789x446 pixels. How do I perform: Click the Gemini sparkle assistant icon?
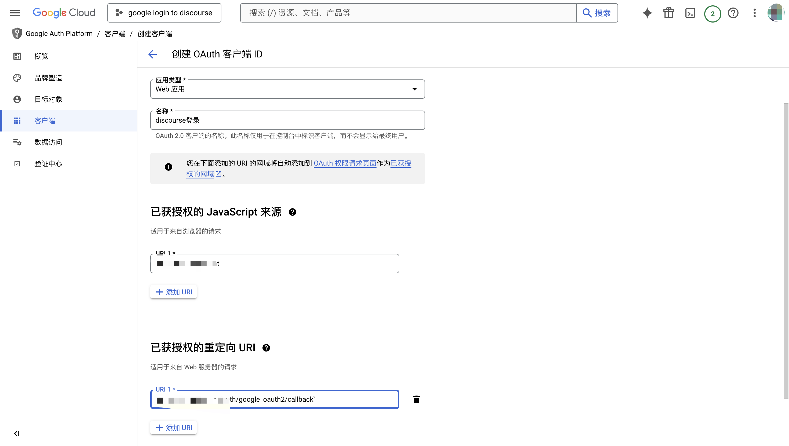(647, 13)
